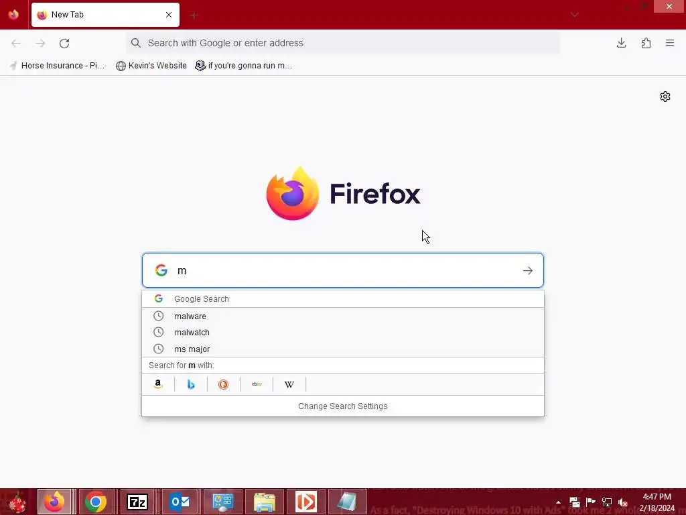This screenshot has height=515, width=686.
Task: Open the Downloads panel icon
Action: click(x=621, y=43)
